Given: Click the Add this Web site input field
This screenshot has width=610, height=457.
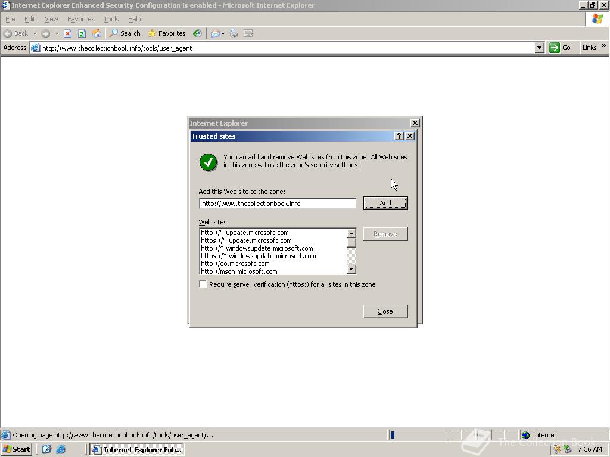Looking at the screenshot, I should (x=278, y=204).
